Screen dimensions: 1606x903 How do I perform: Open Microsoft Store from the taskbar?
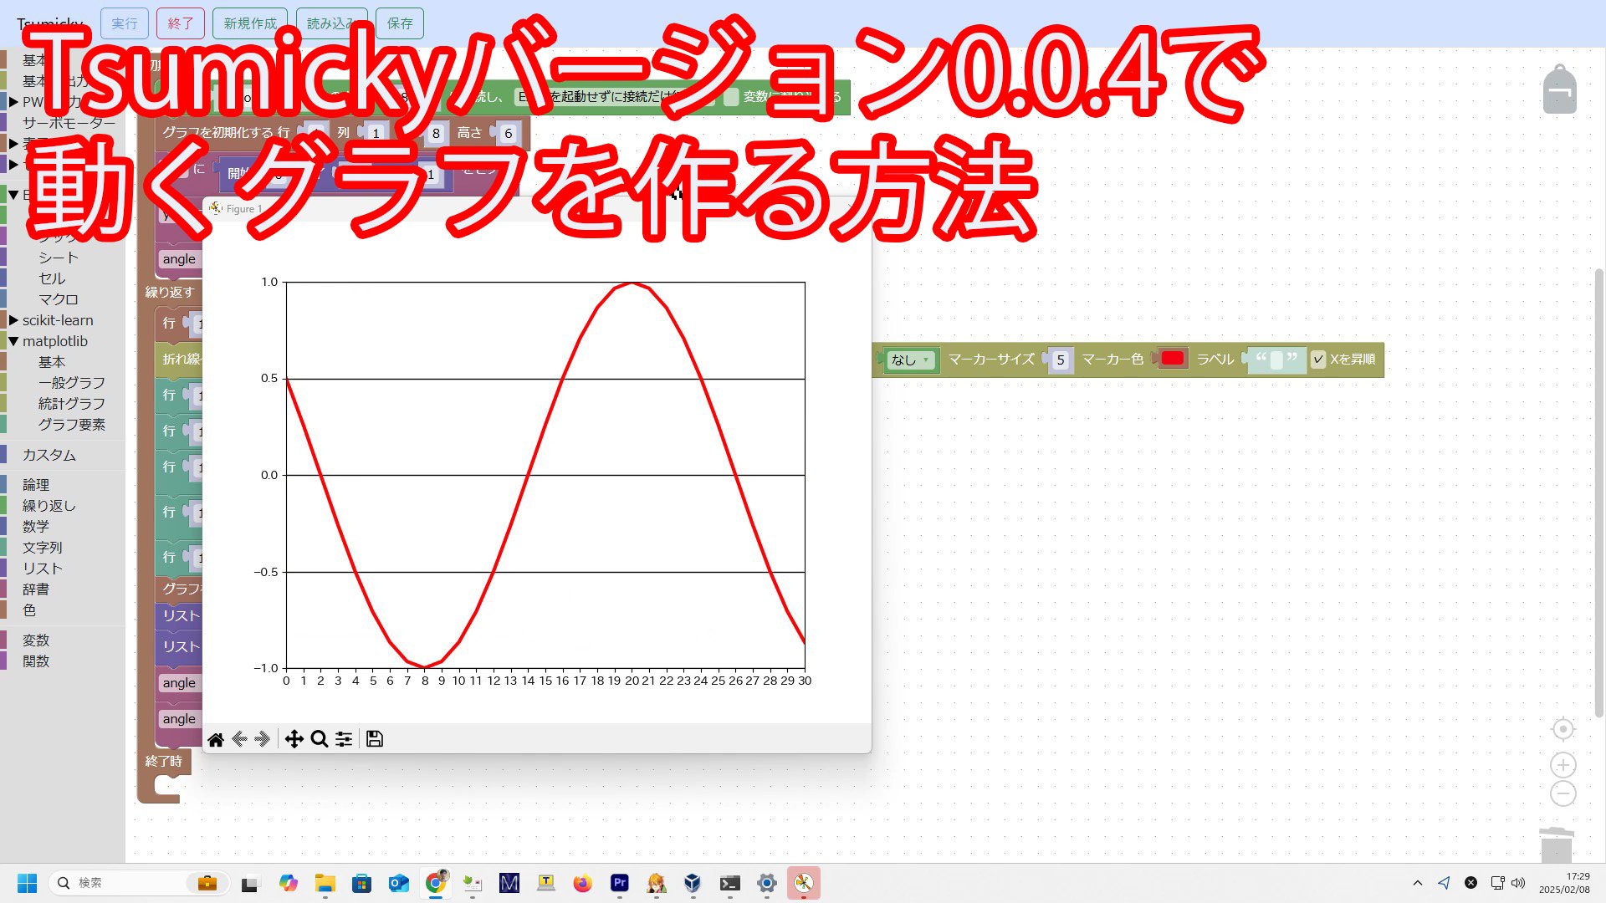coord(362,883)
